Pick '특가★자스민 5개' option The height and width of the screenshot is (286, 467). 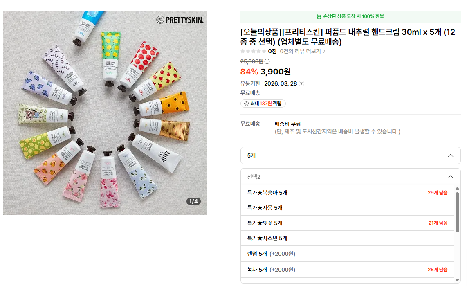click(x=267, y=238)
